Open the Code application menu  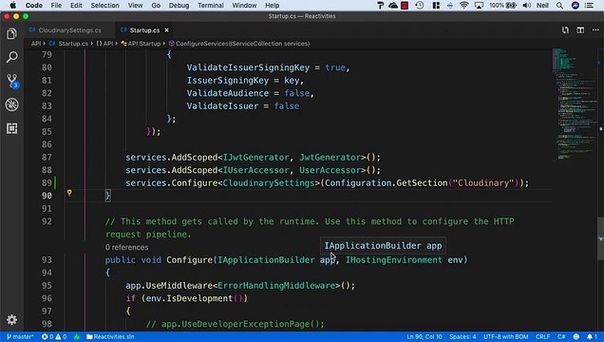tap(34, 6)
